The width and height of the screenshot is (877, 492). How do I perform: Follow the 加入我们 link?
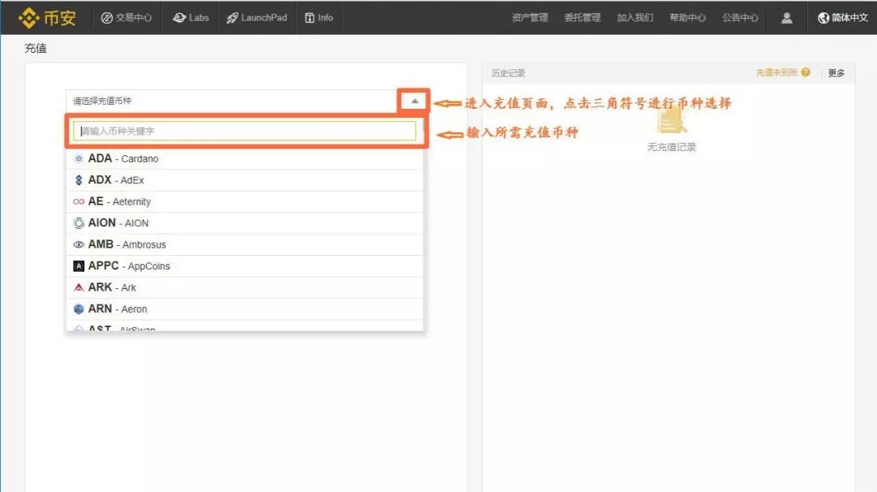pyautogui.click(x=635, y=18)
